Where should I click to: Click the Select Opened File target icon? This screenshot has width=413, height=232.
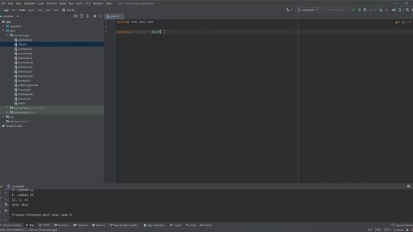point(76,16)
